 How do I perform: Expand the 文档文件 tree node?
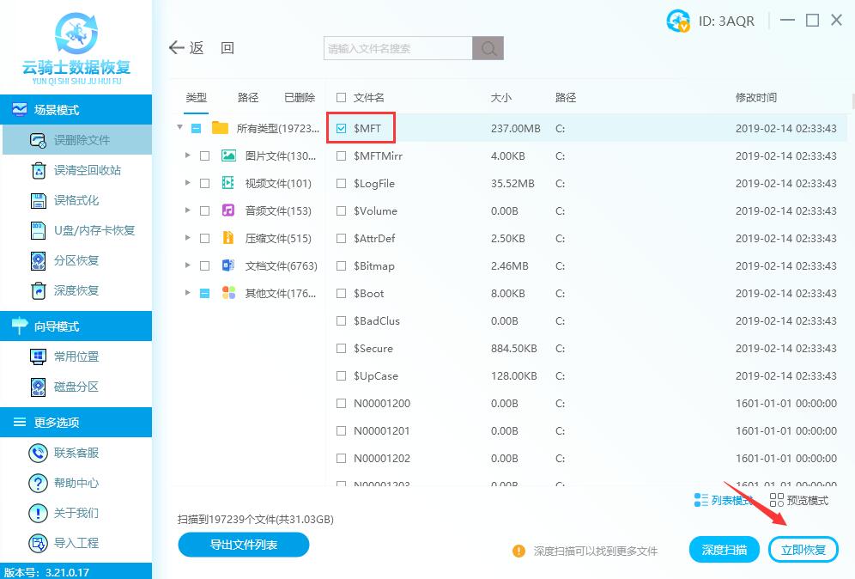tap(188, 266)
